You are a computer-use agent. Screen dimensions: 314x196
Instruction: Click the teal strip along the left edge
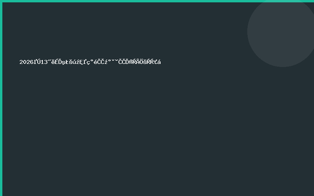pos(1,98)
